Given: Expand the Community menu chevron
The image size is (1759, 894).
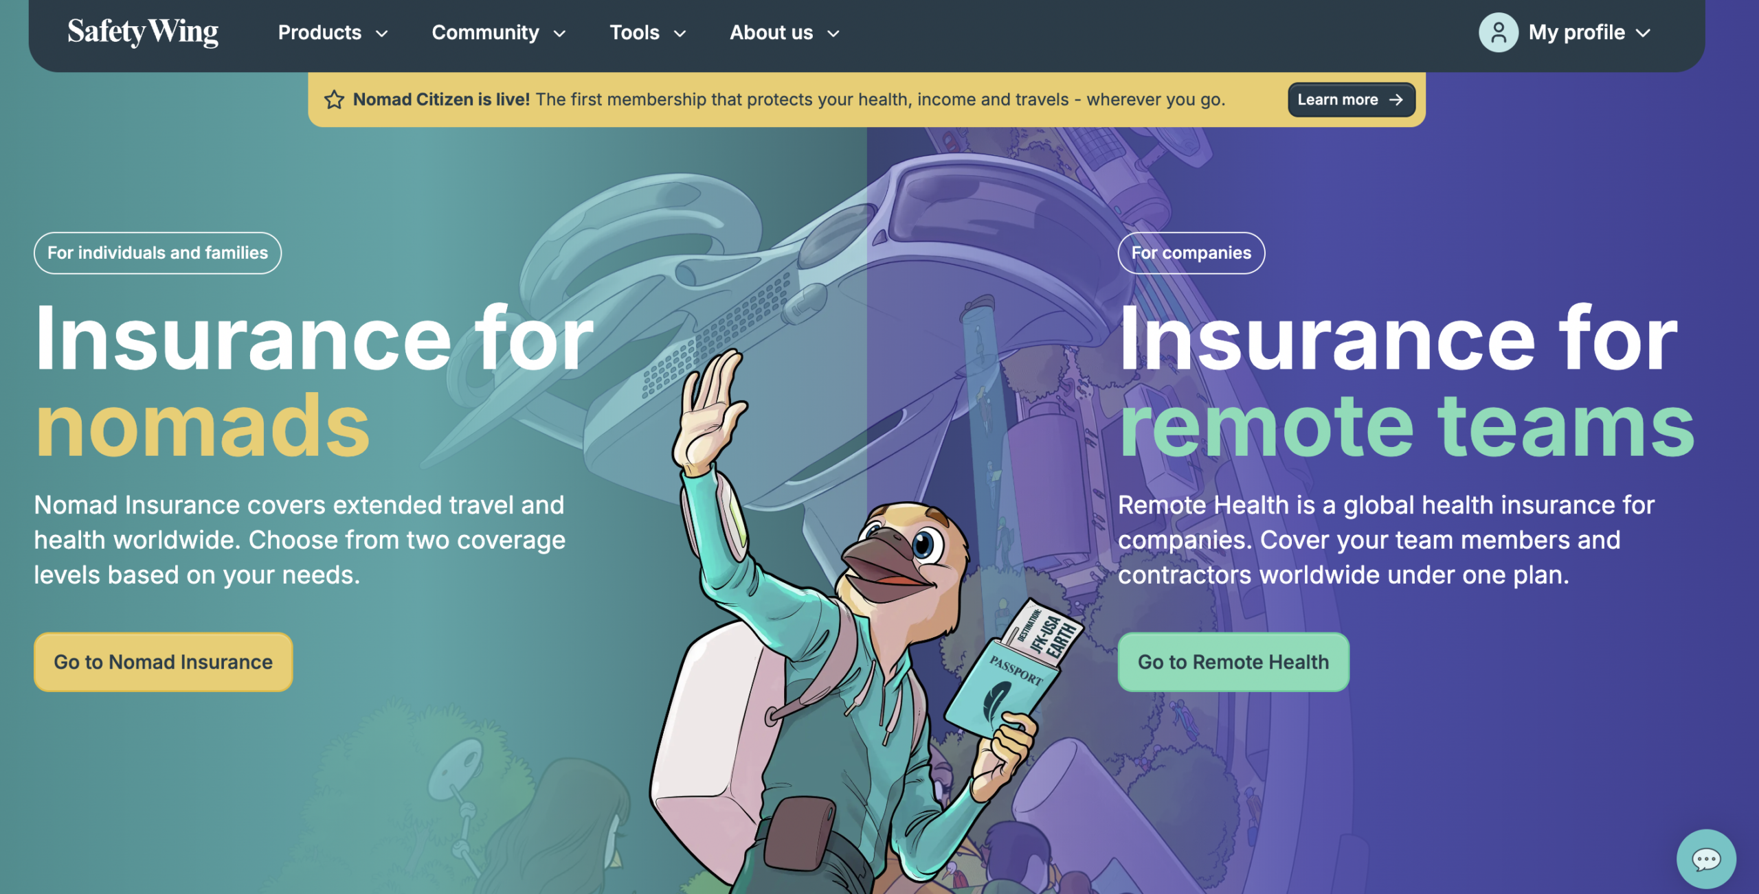Looking at the screenshot, I should (x=559, y=33).
